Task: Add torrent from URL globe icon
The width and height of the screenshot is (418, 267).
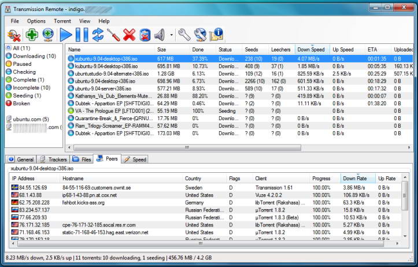Action: pyautogui.click(x=48, y=35)
